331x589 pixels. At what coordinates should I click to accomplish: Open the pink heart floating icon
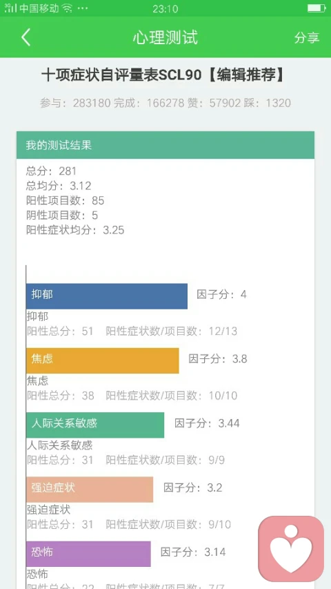pyautogui.click(x=291, y=548)
